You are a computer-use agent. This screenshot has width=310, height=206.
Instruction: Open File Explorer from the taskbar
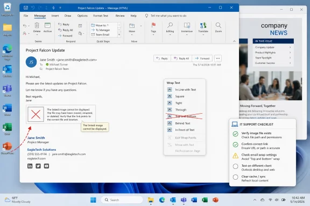pos(151,200)
